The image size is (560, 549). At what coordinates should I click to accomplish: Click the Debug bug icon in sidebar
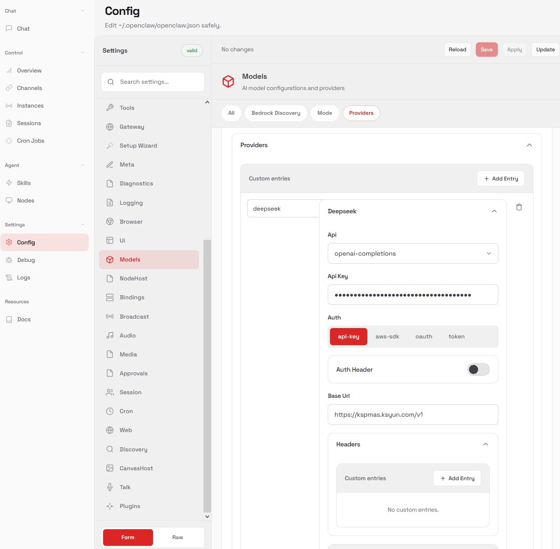click(x=9, y=260)
